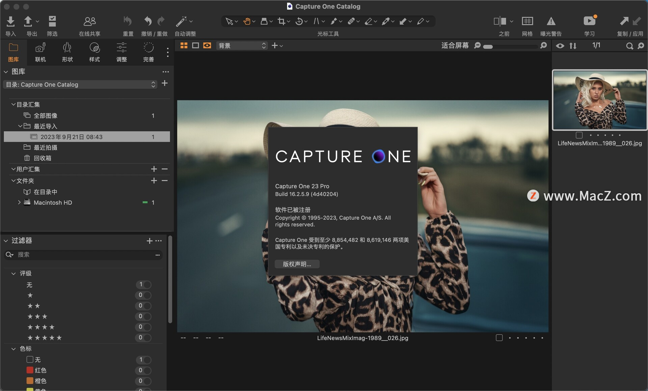Viewport: 648px width, 391px height.
Task: Open the Culling (筛选) tool
Action: click(x=52, y=21)
